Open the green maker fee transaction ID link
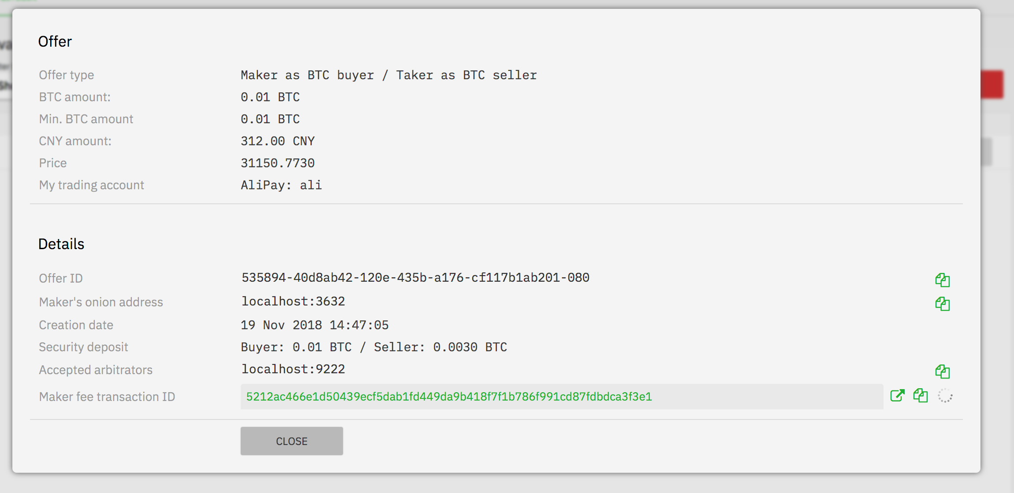1014x493 pixels. click(x=449, y=397)
